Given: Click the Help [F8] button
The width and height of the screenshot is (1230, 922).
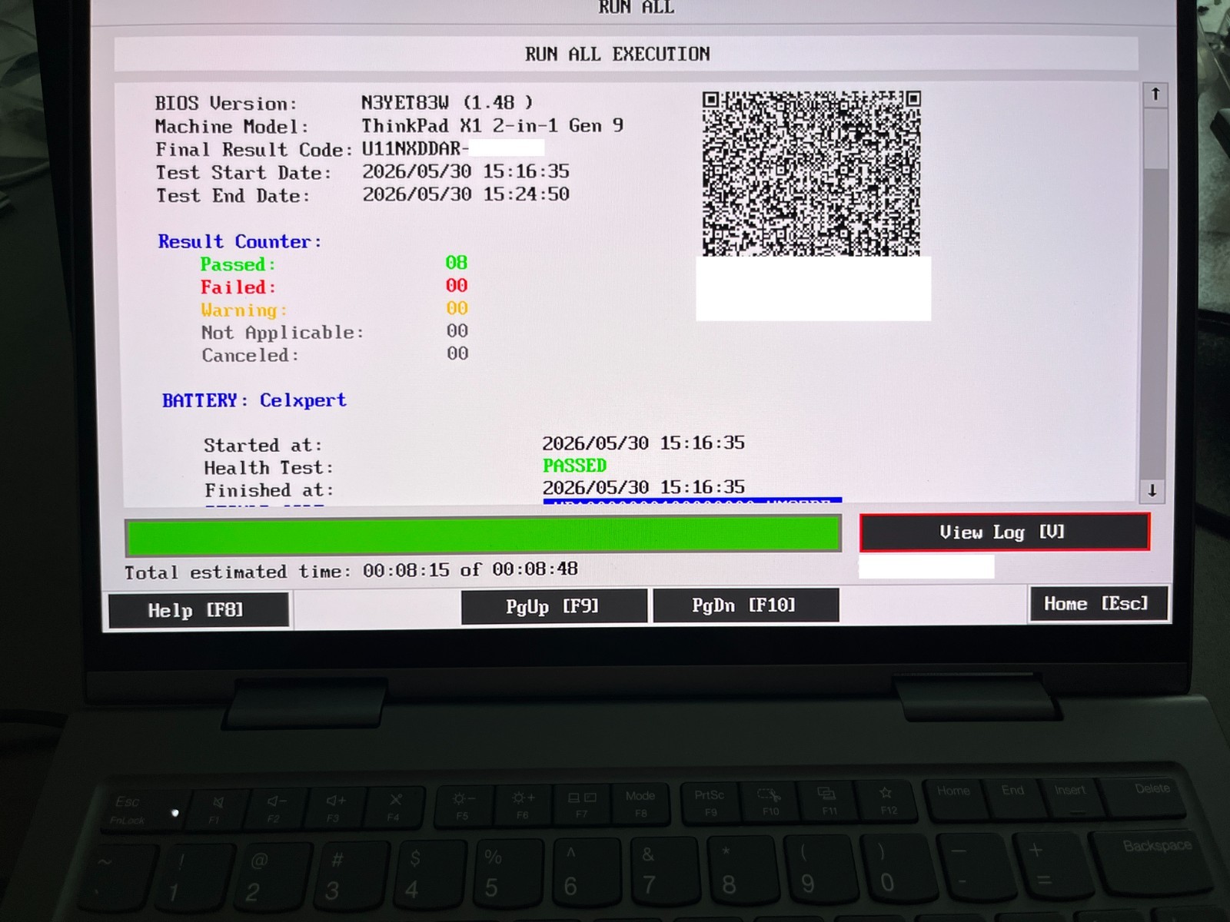Looking at the screenshot, I should click(x=198, y=610).
